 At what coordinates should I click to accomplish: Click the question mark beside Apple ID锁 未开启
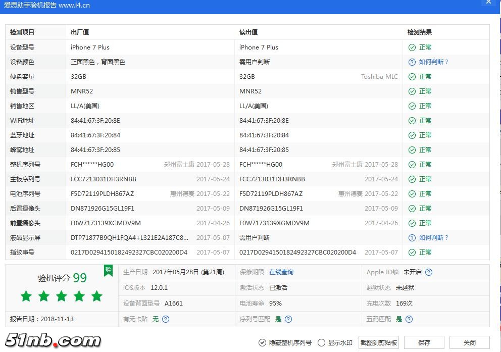(x=429, y=272)
